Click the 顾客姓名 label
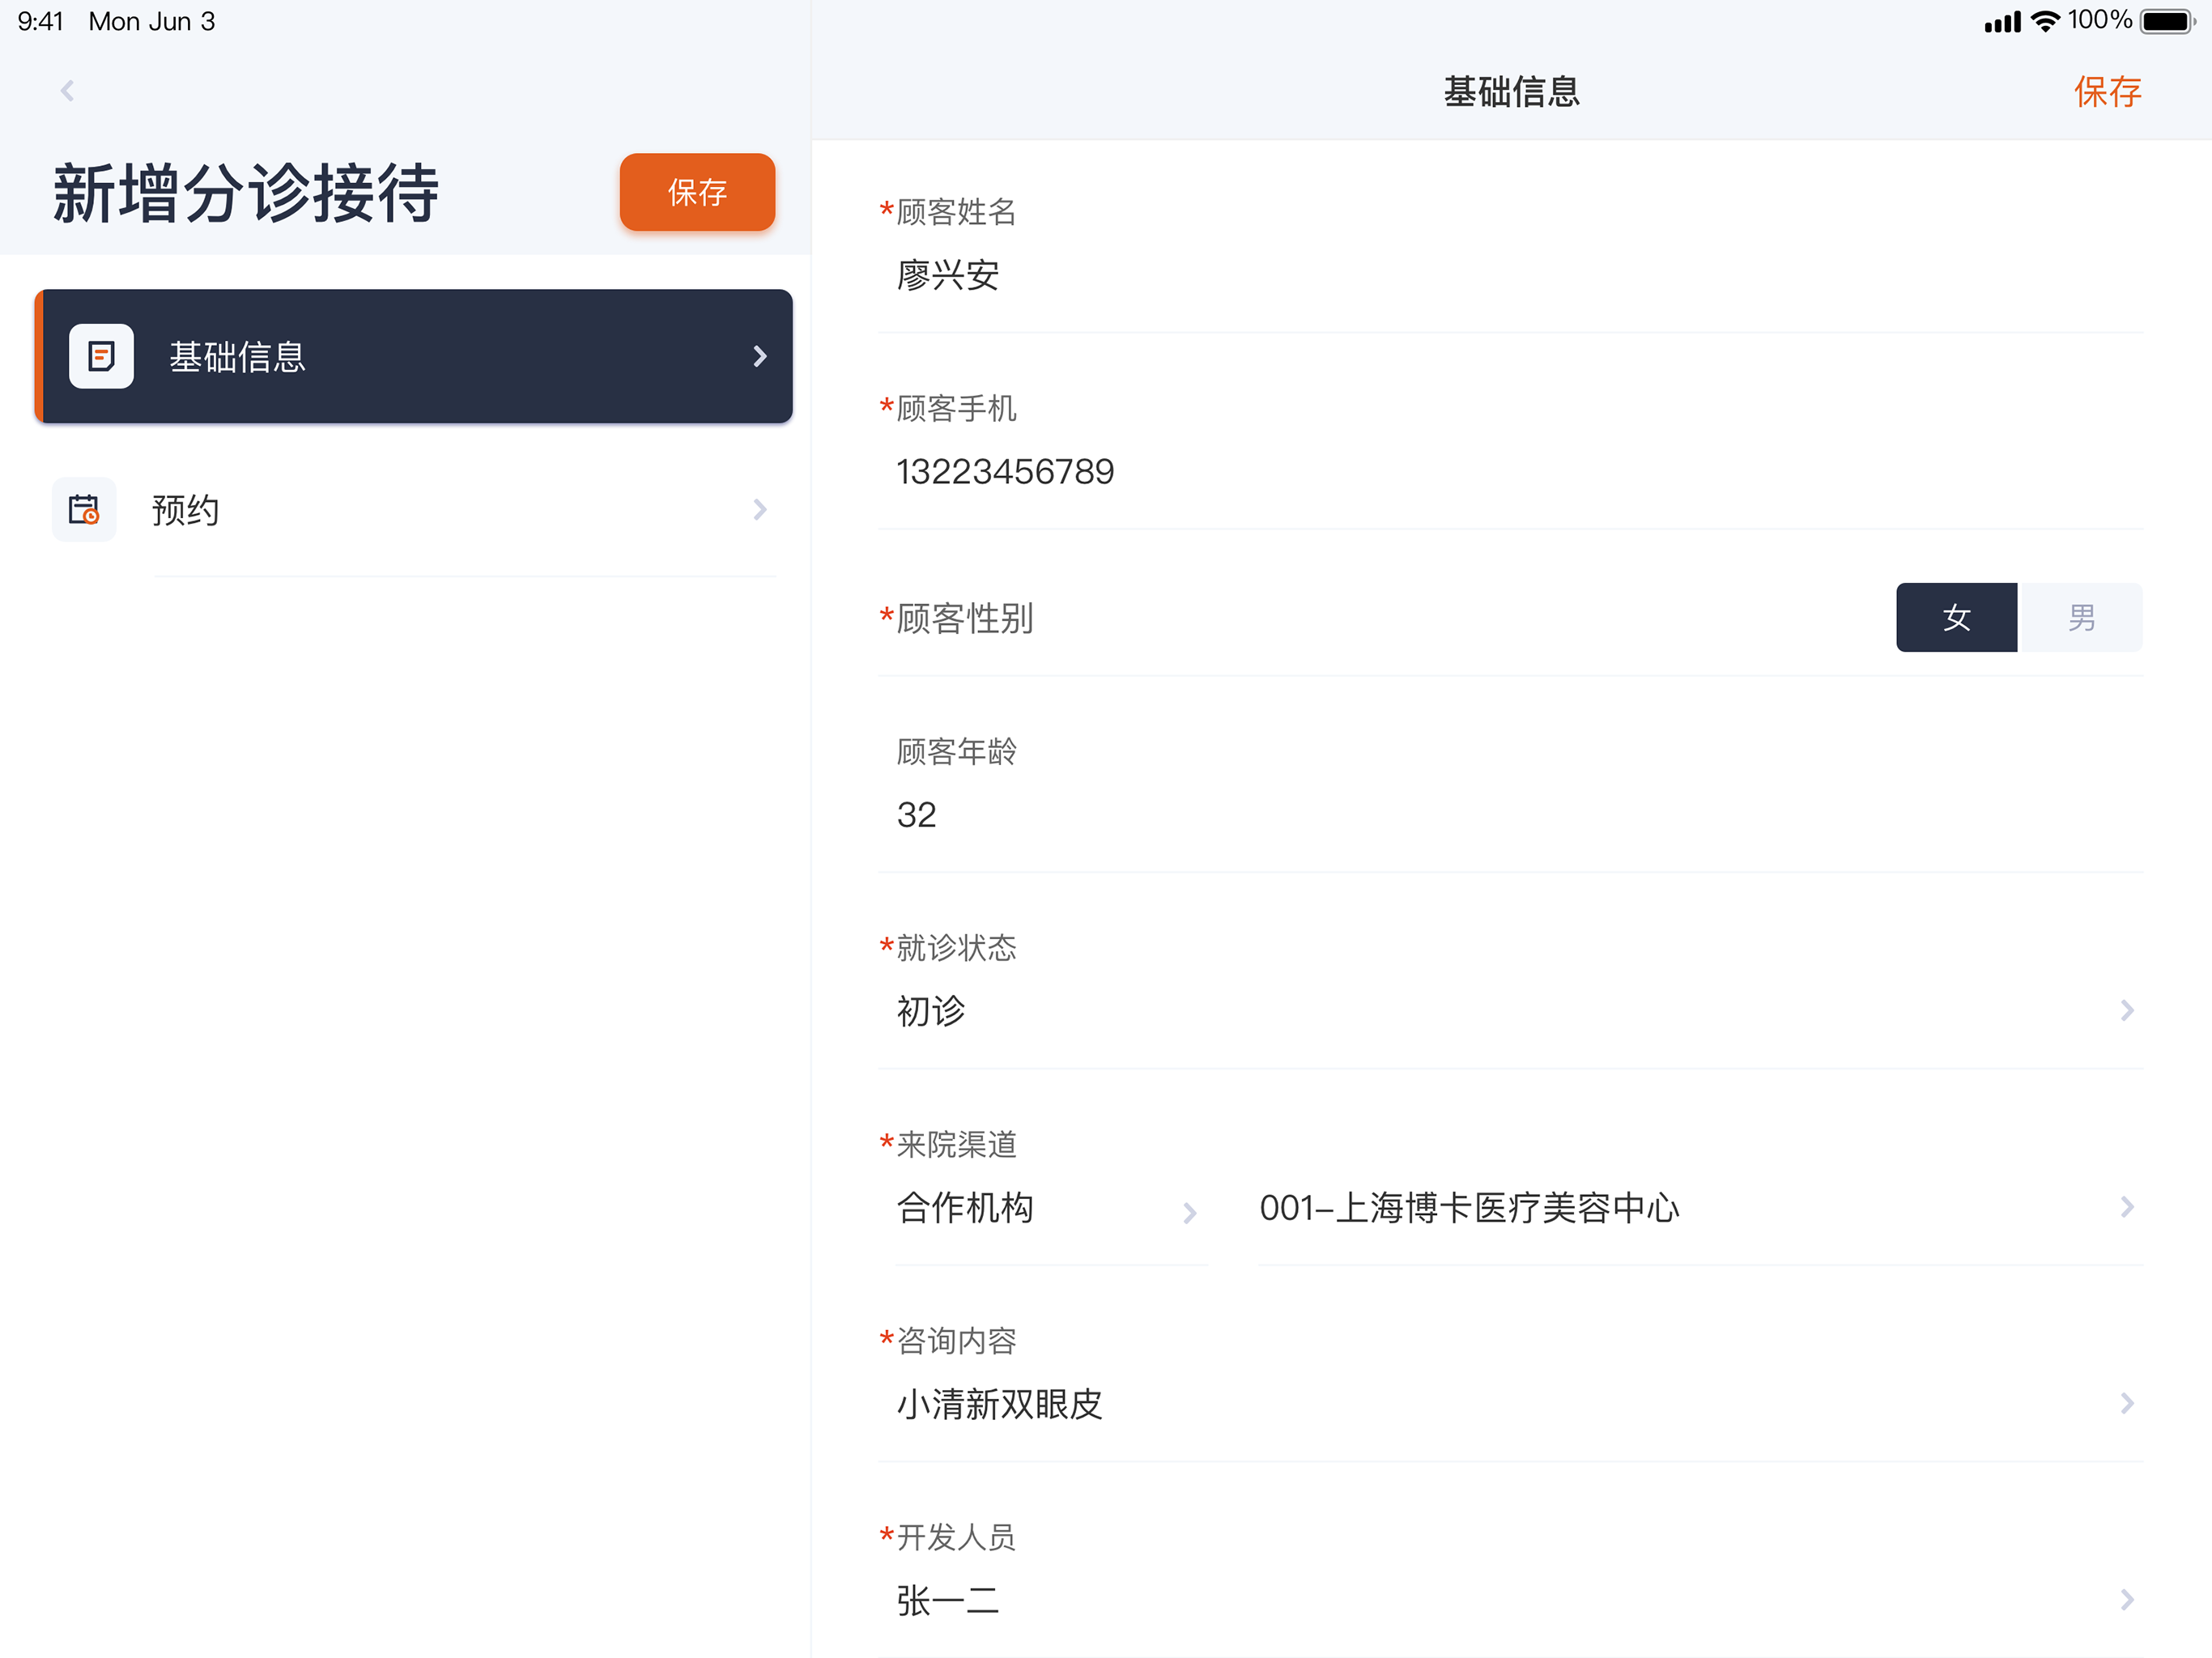 (956, 212)
